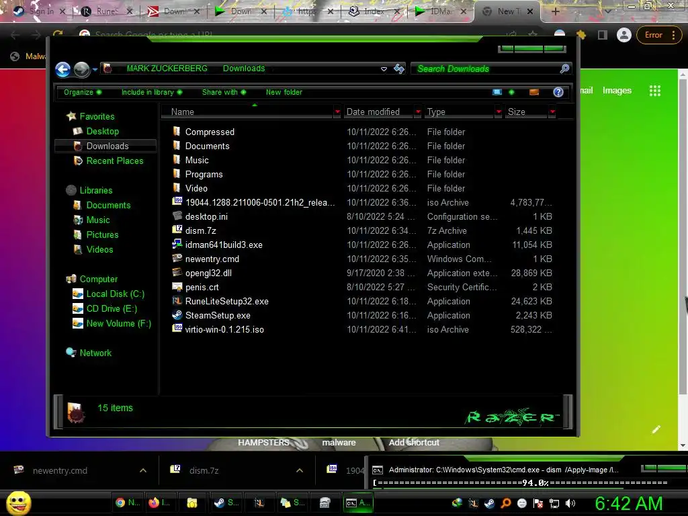Viewport: 688px width, 516px height.
Task: Open the Chrome three-dot menu
Action: pos(673,35)
